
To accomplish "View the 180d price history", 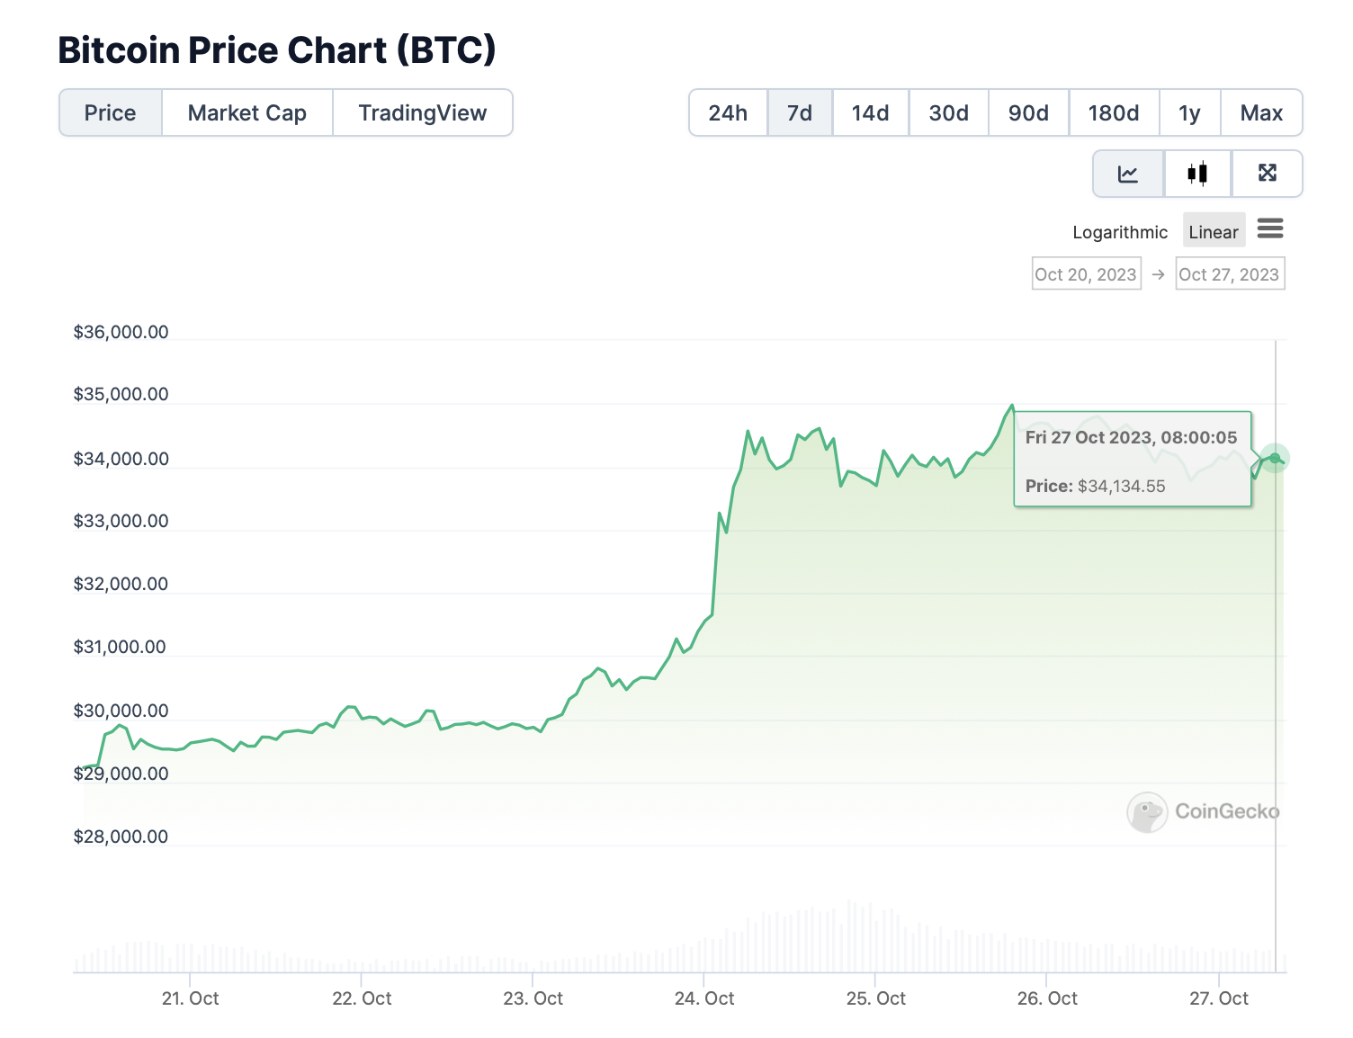I will [x=1114, y=113].
